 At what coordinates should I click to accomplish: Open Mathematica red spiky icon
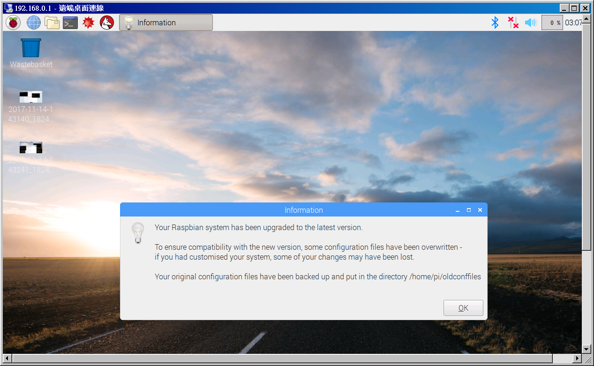[89, 22]
